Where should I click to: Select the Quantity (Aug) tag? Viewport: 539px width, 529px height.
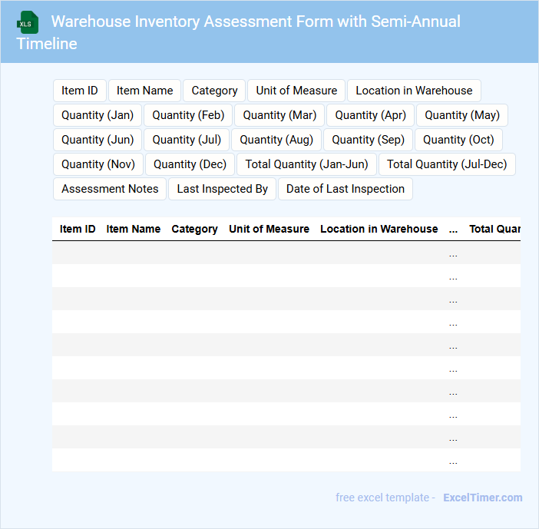tap(276, 140)
